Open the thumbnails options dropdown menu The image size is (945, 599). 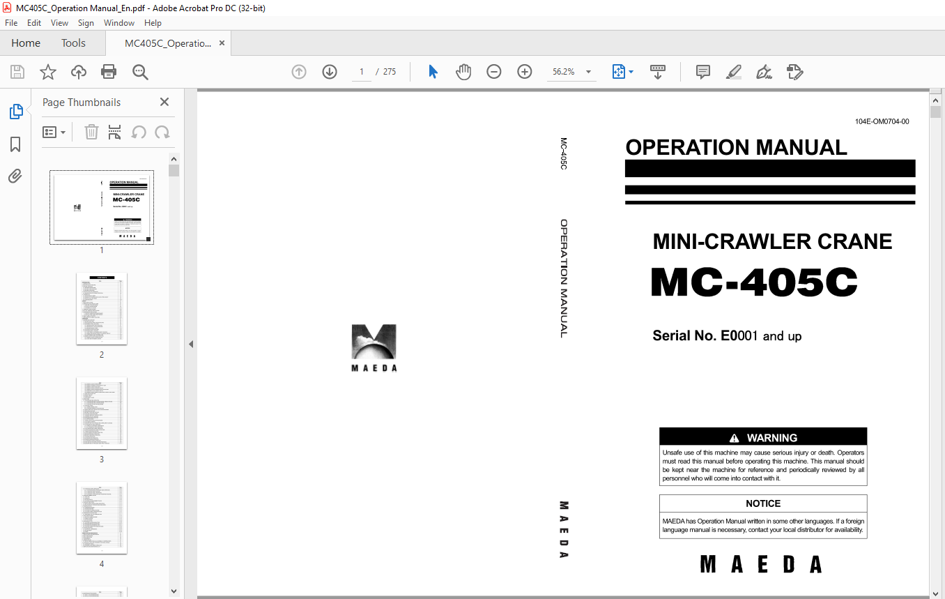click(x=54, y=132)
